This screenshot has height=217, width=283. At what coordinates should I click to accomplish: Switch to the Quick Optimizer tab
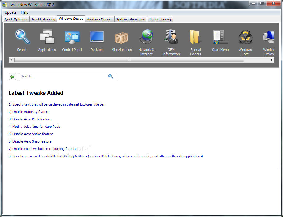click(x=16, y=19)
